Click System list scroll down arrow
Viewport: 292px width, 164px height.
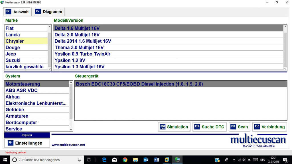click(71, 130)
